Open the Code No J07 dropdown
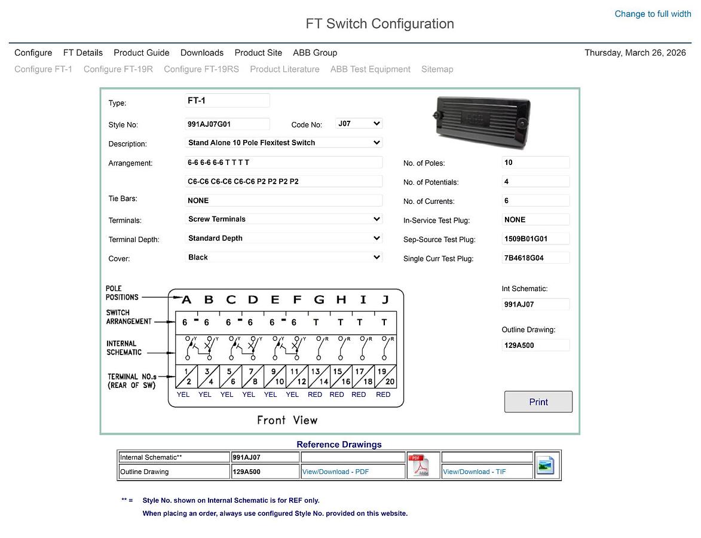The height and width of the screenshot is (538, 701). (359, 123)
